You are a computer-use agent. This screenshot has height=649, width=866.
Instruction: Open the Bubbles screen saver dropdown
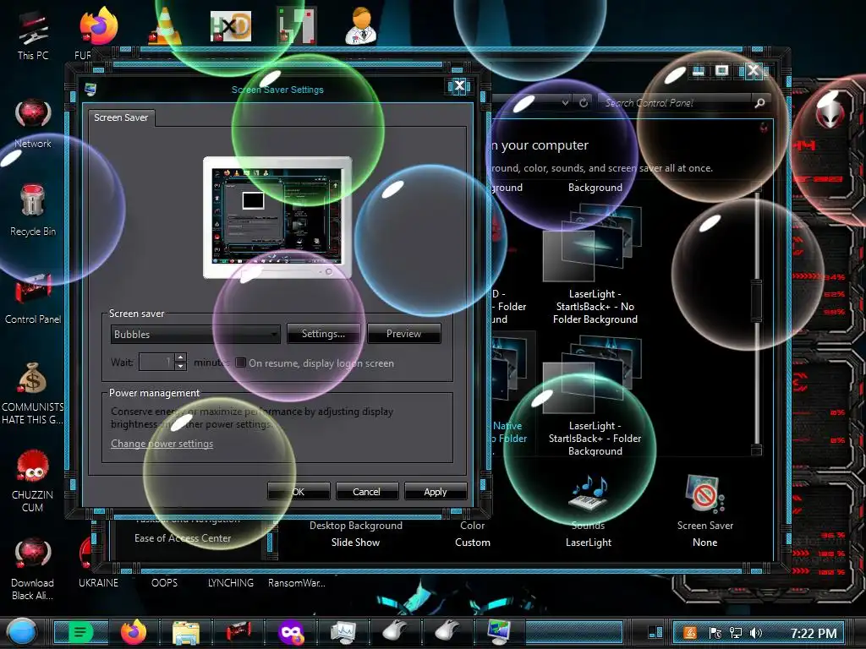tap(195, 334)
